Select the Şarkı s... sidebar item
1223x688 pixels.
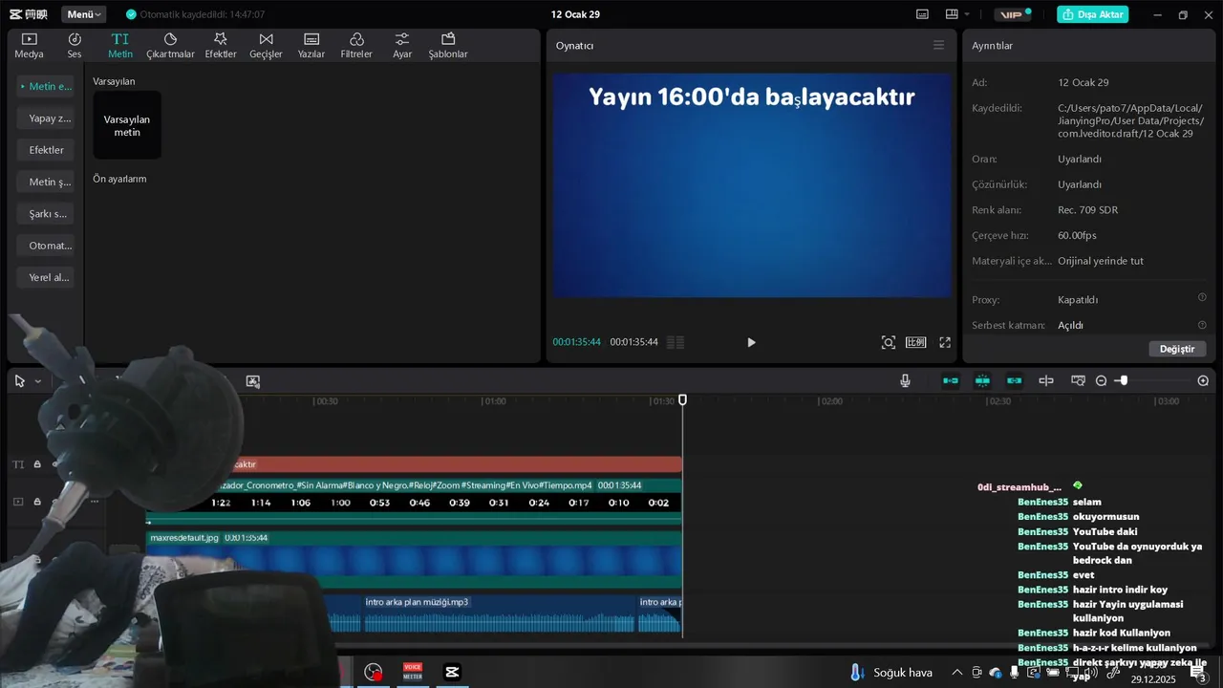46,214
